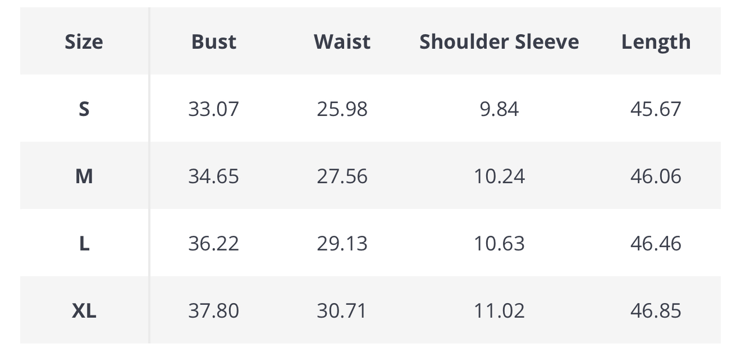
Task: Select the S size row label
Action: point(84,109)
